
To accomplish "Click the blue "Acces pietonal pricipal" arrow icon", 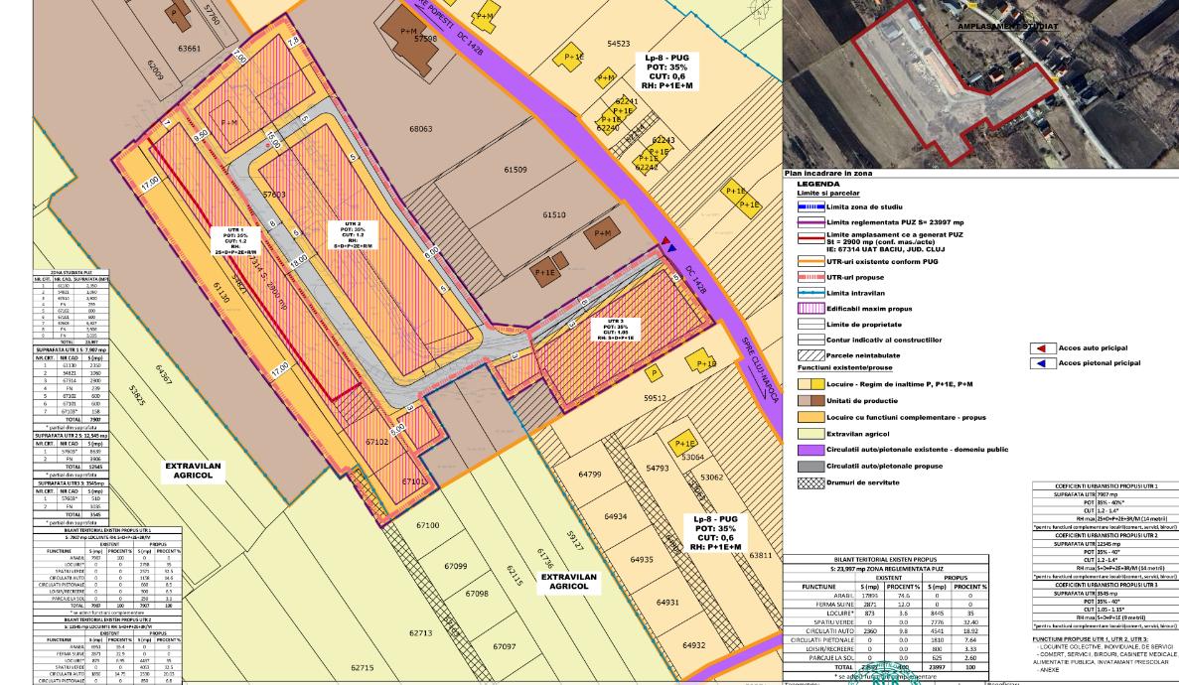I will pos(1041,363).
